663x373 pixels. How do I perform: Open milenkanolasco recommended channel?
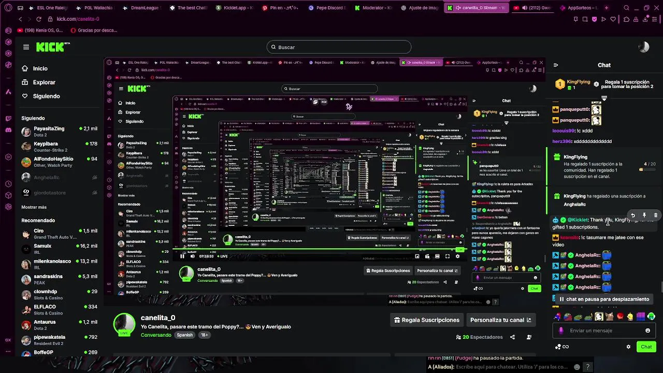coord(59,264)
